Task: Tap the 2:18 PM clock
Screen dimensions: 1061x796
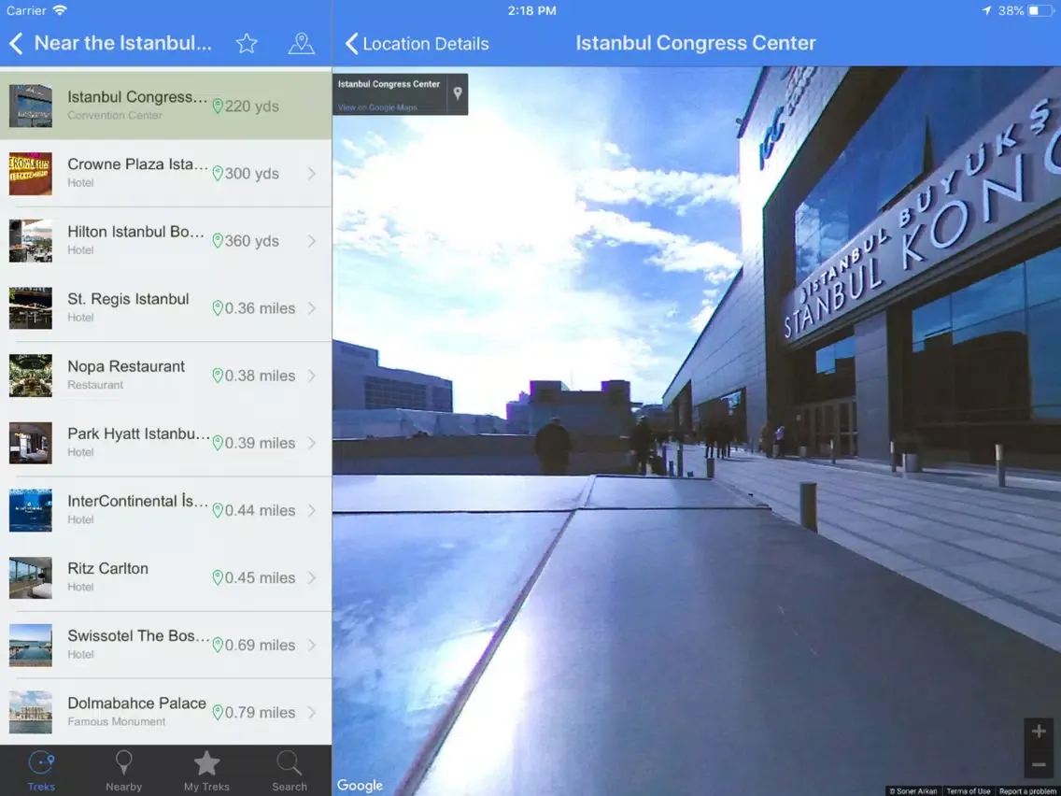Action: (531, 11)
